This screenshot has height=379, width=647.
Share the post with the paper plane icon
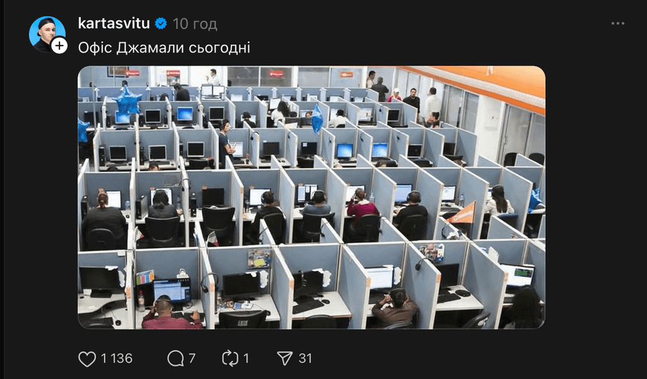tap(285, 358)
